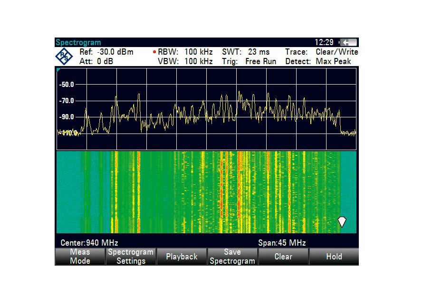
Task: Open the Trace Clear/Write mode setting
Action: (321, 52)
